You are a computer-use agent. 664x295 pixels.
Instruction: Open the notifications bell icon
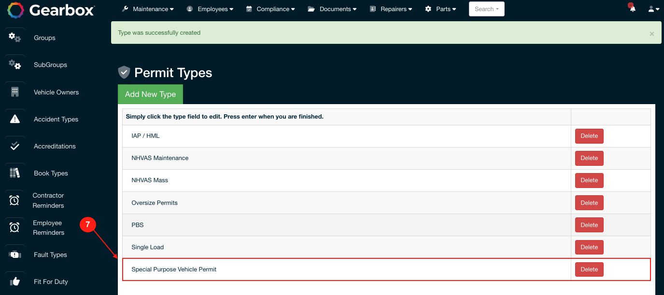[x=632, y=9]
